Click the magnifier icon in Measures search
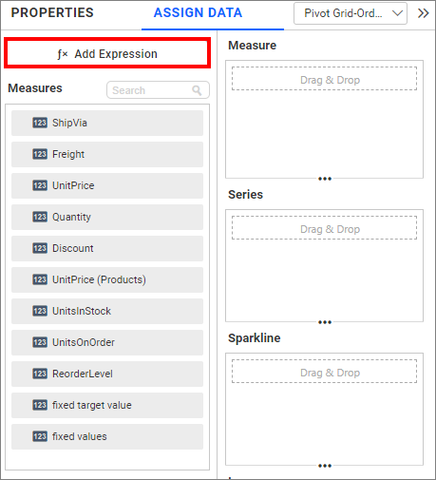This screenshot has height=480, width=436. (x=197, y=90)
